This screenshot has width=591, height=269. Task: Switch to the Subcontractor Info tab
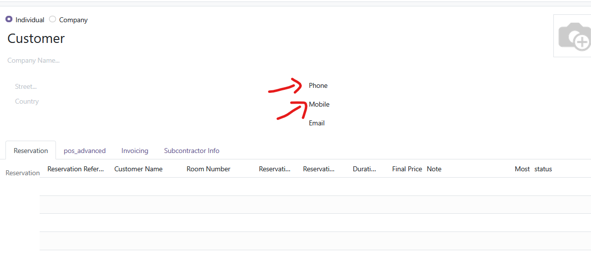(192, 151)
